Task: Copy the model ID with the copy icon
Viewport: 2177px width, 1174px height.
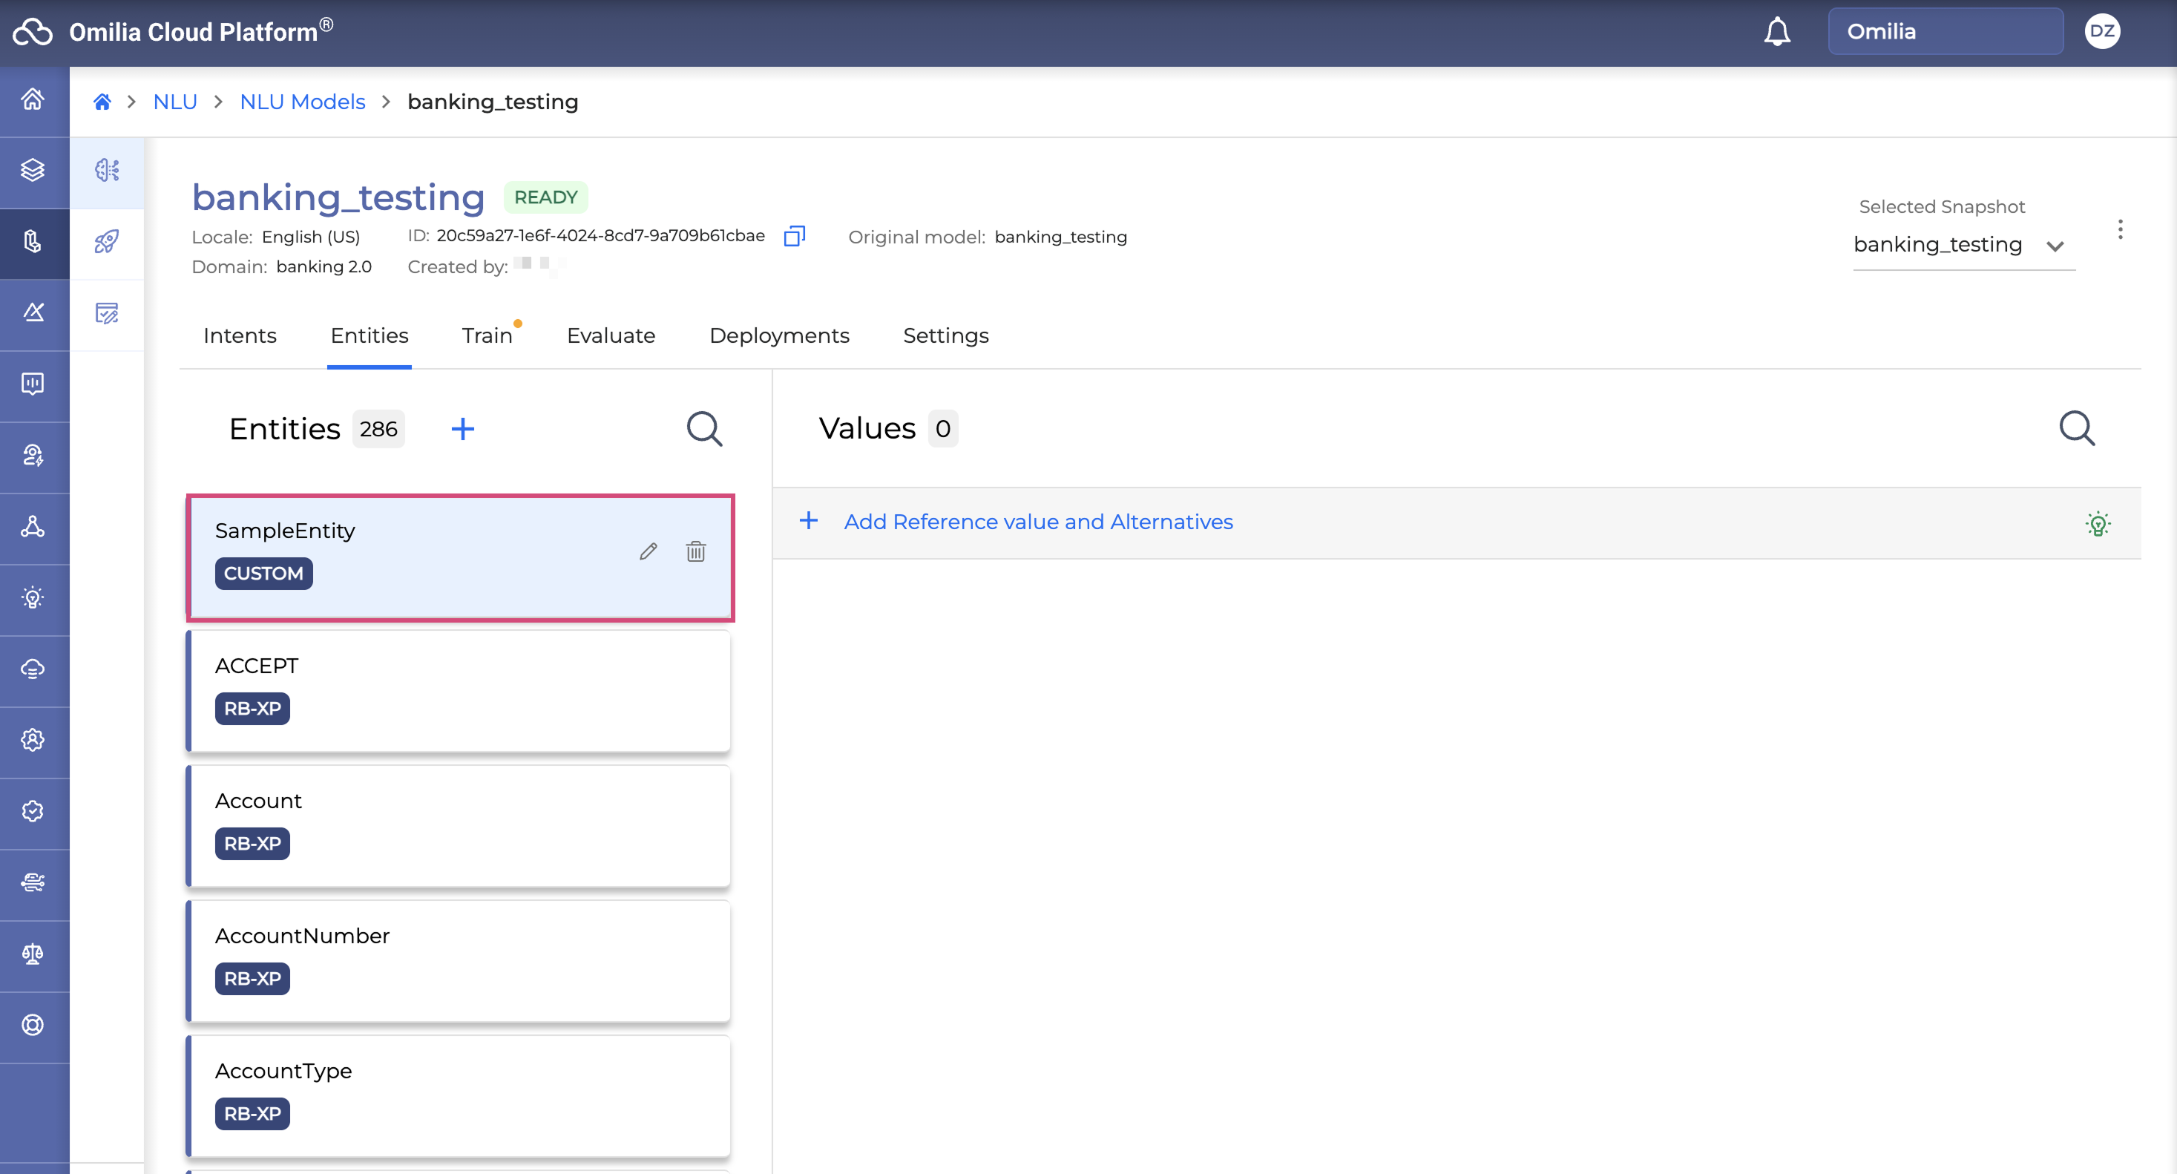Action: [793, 237]
